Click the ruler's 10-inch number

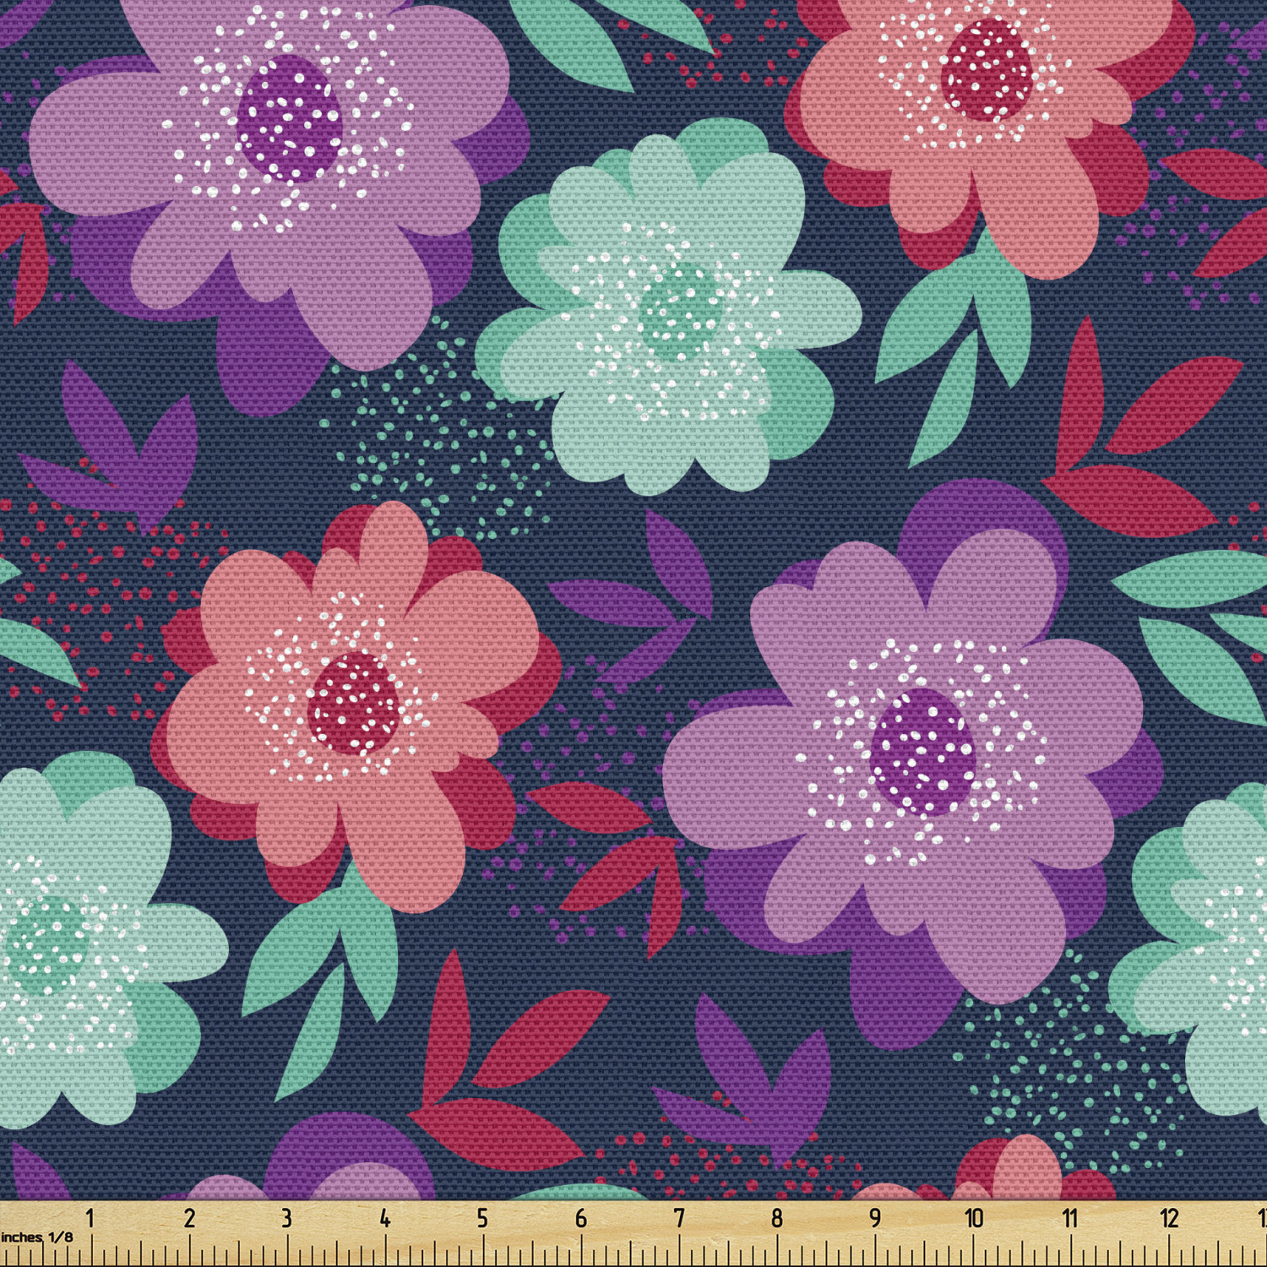974,1218
